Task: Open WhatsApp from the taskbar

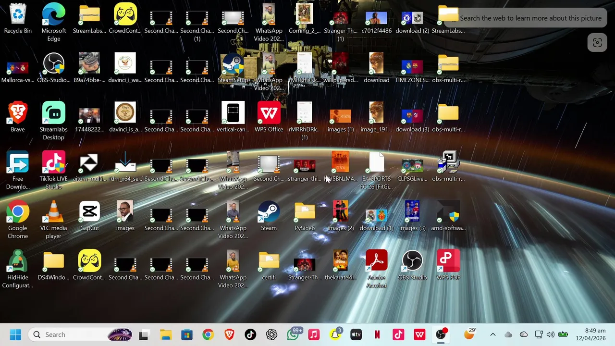Action: (293, 334)
